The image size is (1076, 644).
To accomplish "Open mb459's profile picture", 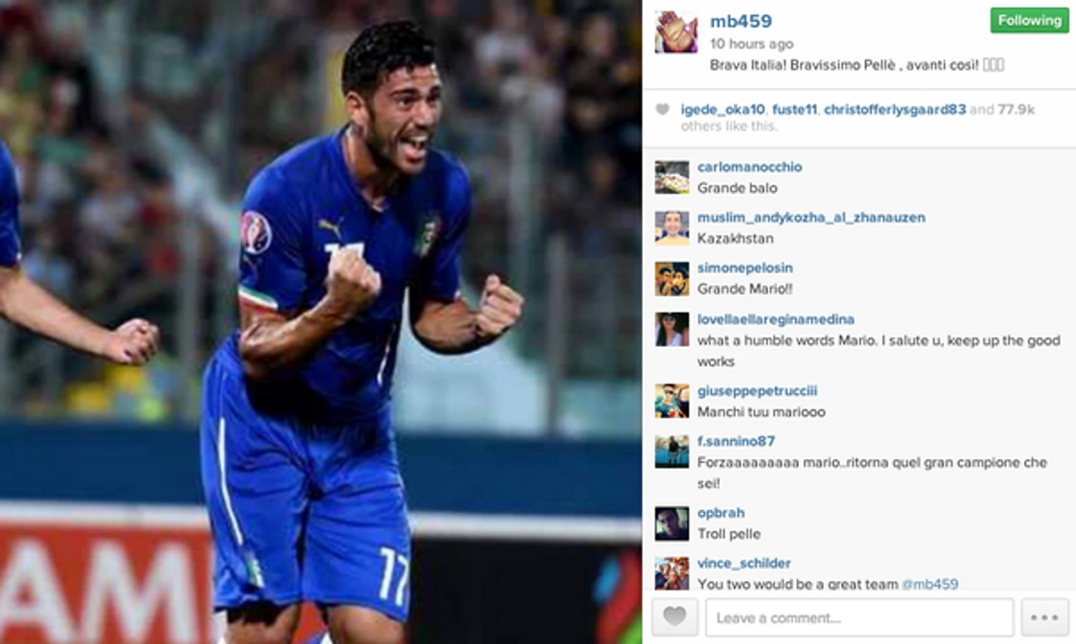I will coord(676,33).
